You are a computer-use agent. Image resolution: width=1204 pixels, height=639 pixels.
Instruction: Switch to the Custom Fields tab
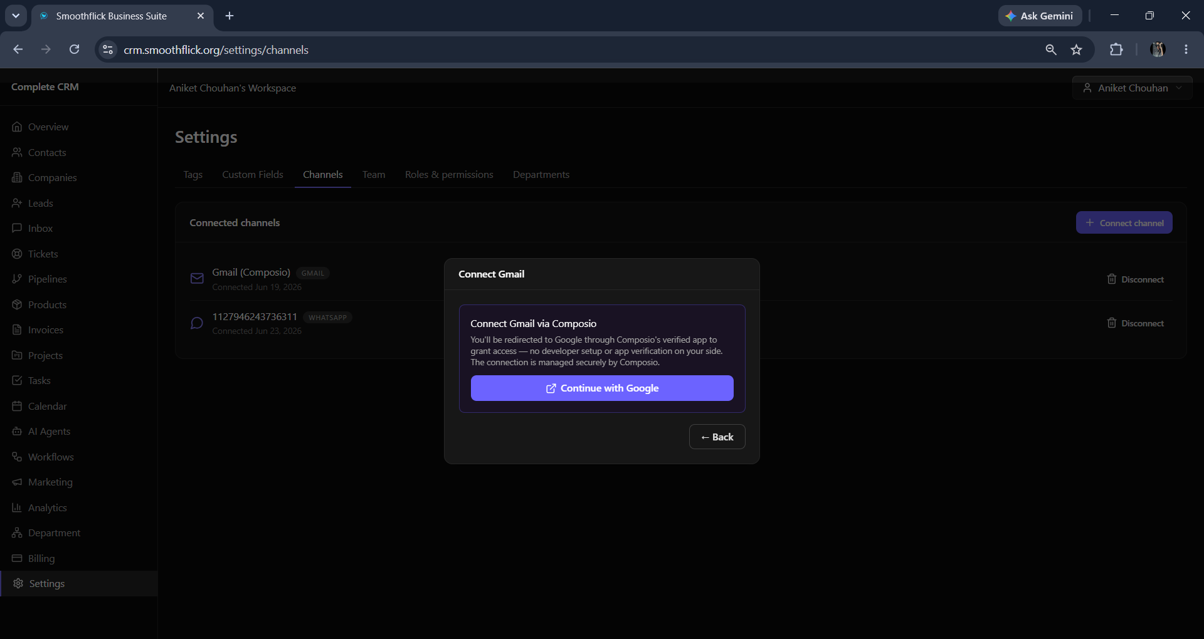click(253, 175)
